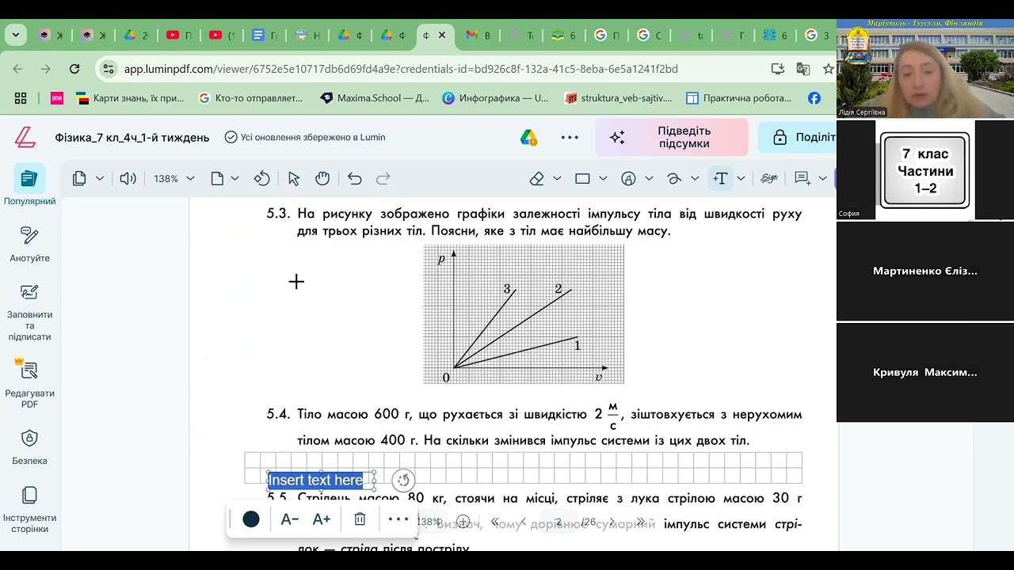Open the page view mode tool
Viewport: 1014px width, 570px height.
79,179
